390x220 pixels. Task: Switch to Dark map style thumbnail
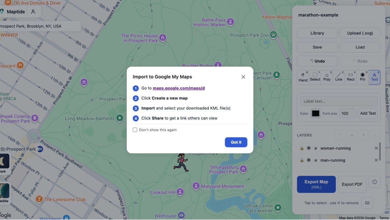(4, 161)
